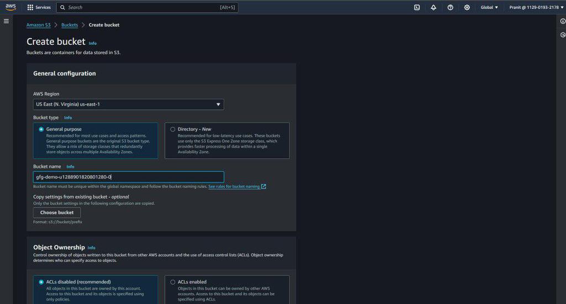Viewport: 566px width, 304px height.
Task: Click the search magnifier icon
Action: click(x=62, y=7)
